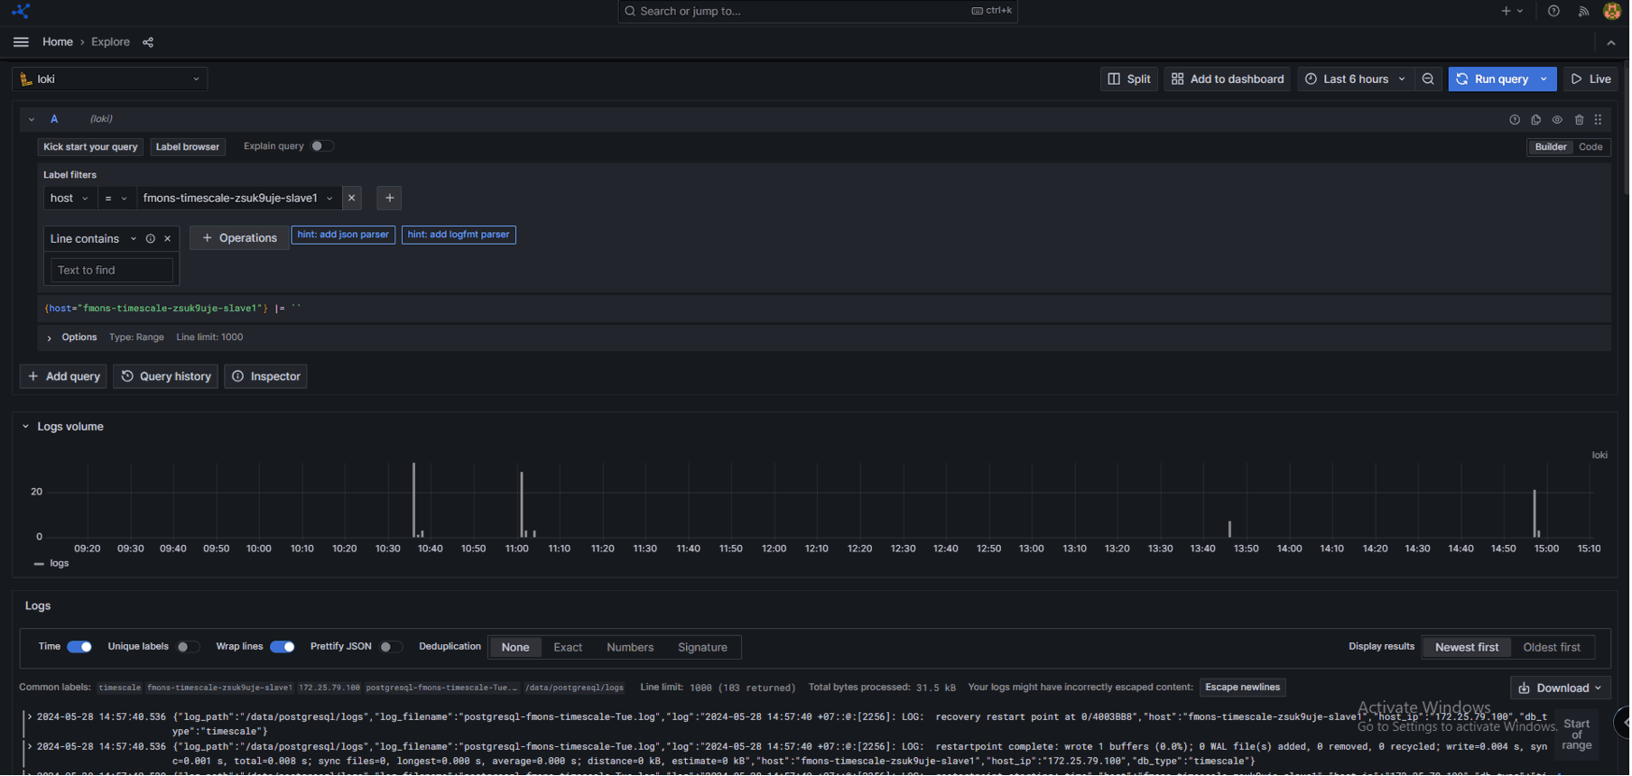Click Add query button

(64, 377)
